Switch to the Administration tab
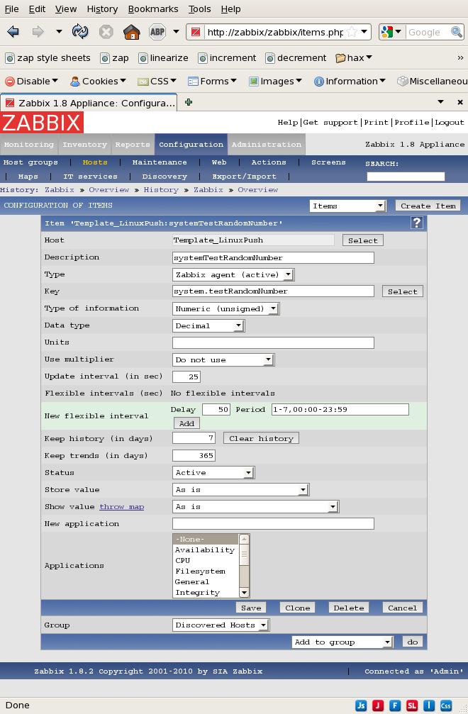Screen dimensions: 468x714 click(267, 145)
